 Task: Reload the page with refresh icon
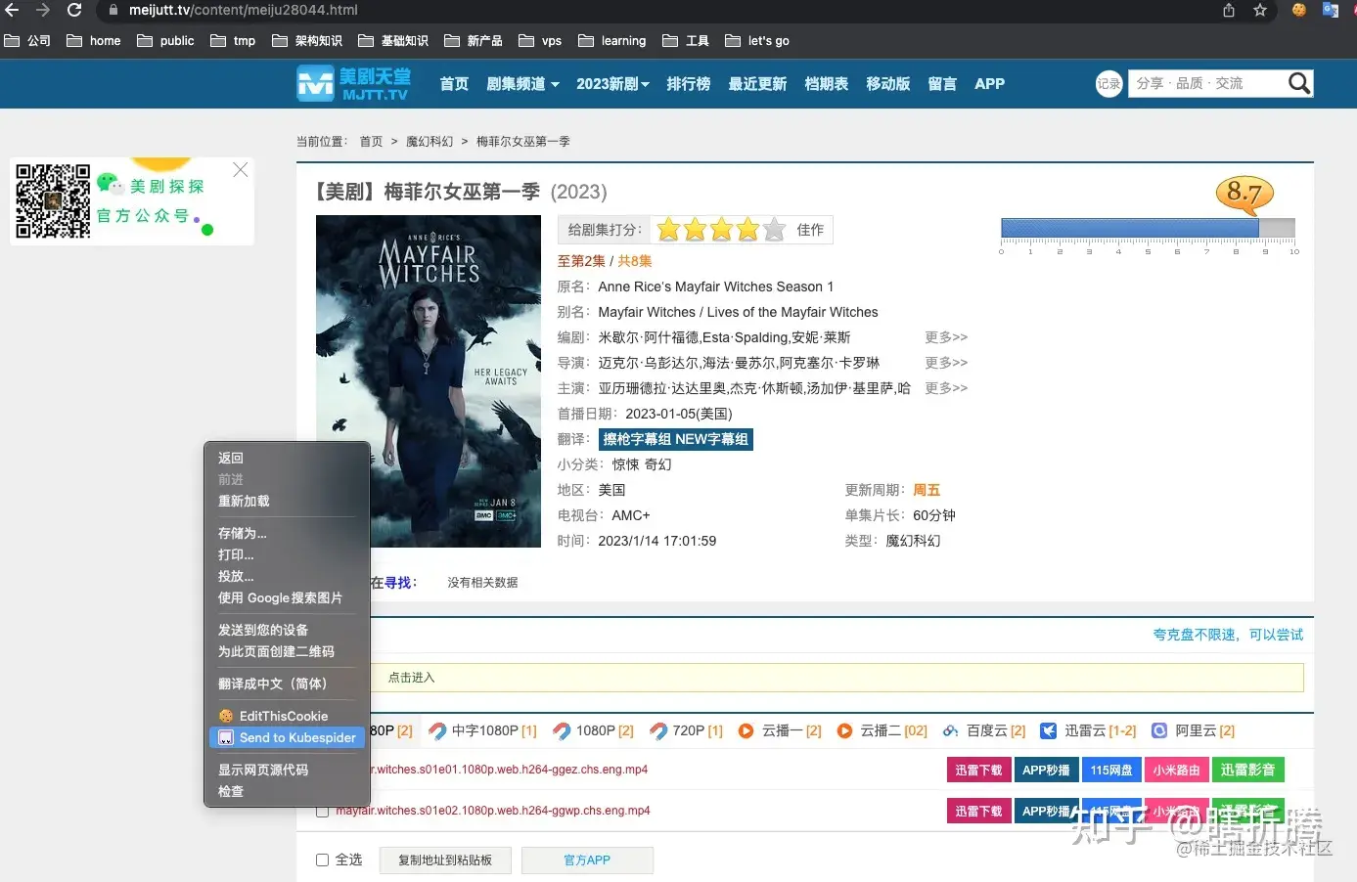[x=74, y=10]
